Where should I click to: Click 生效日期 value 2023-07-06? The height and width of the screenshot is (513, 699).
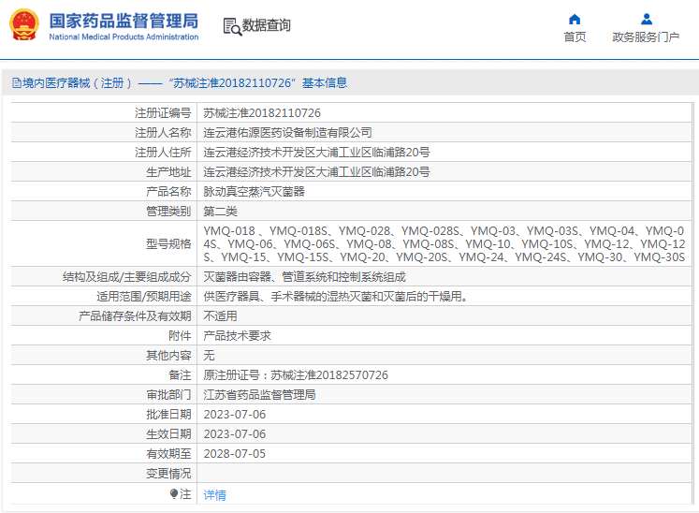(235, 434)
